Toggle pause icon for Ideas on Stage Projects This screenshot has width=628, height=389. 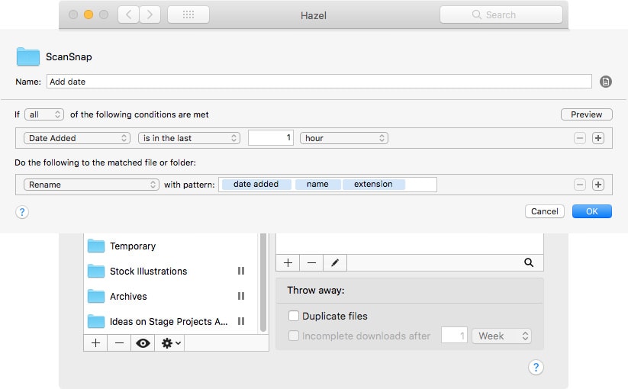point(241,321)
